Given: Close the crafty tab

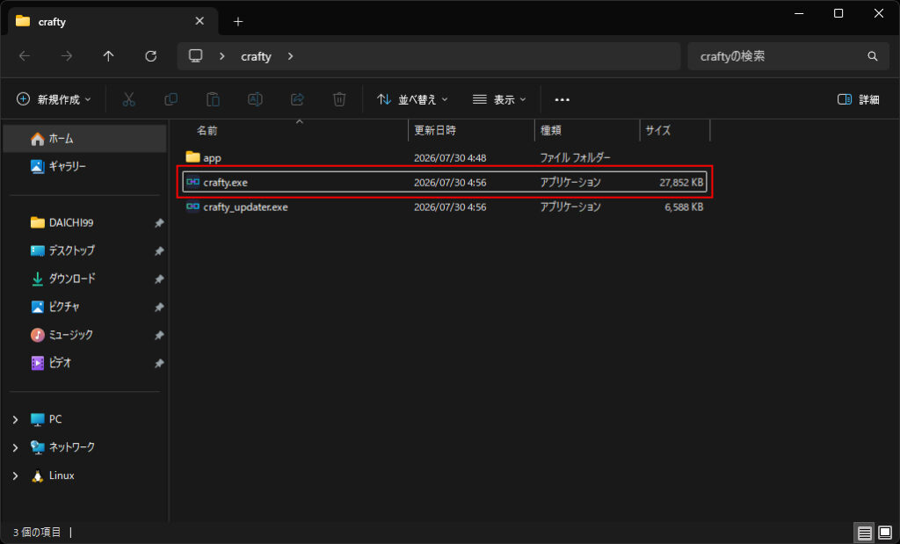Looking at the screenshot, I should 200,21.
